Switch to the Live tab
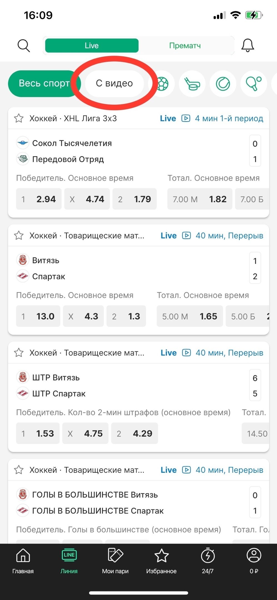This screenshot has width=277, height=600. 92,46
